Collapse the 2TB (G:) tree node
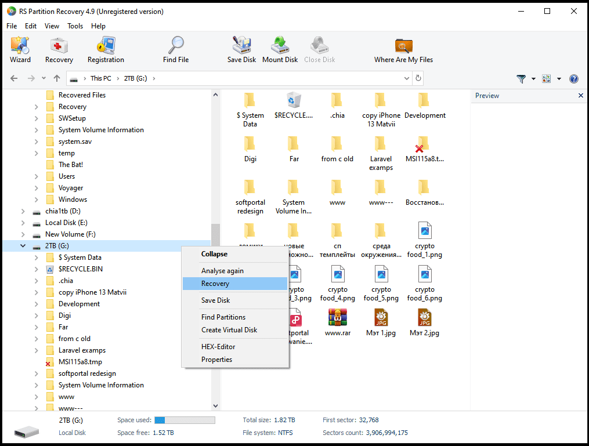 click(x=23, y=246)
